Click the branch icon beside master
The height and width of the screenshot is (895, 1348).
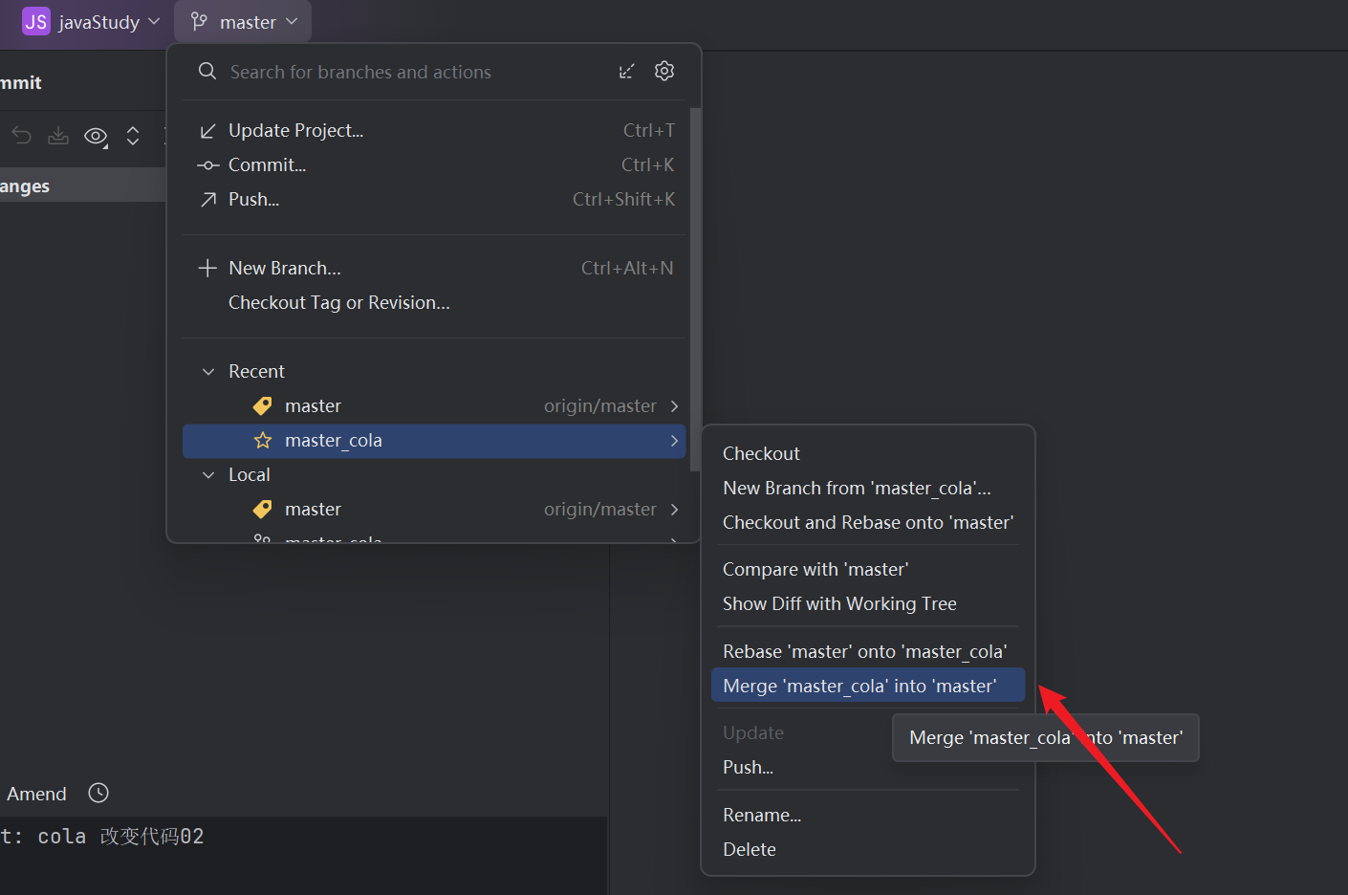pyautogui.click(x=199, y=21)
